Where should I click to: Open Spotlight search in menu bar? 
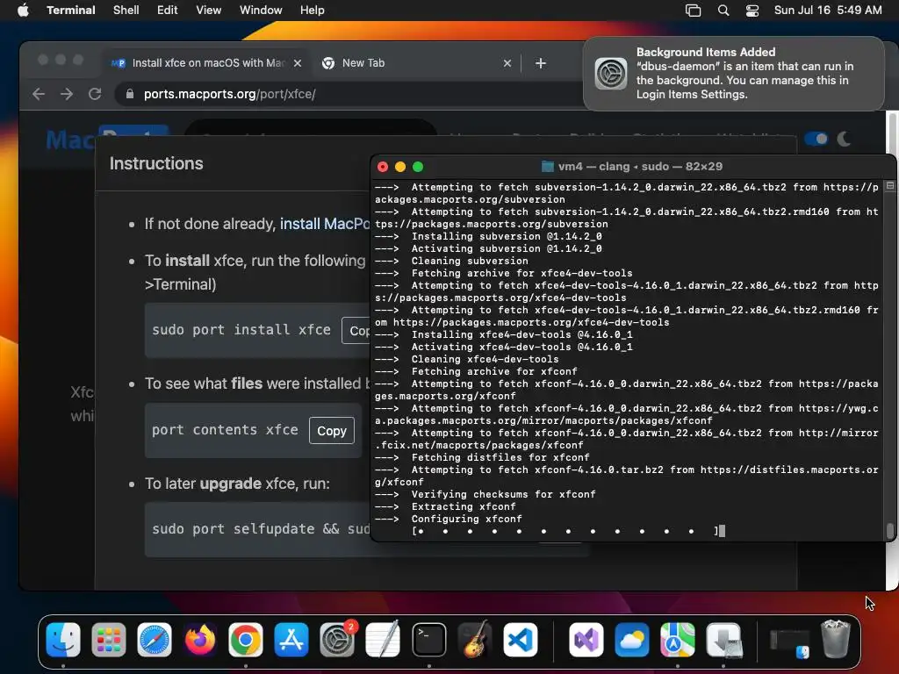723,11
